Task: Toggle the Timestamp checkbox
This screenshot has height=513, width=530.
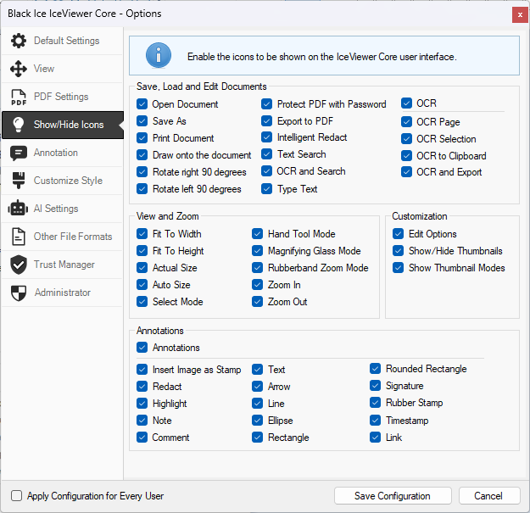Action: (x=376, y=421)
